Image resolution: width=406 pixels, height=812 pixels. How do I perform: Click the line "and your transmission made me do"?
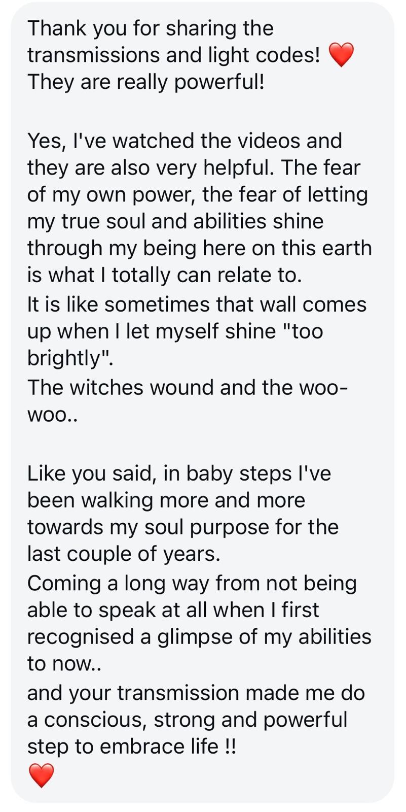tap(196, 693)
